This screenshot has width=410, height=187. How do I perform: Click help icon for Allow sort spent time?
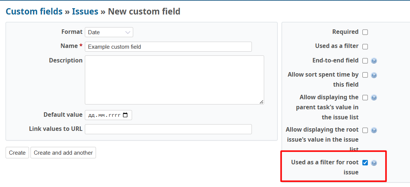[x=374, y=75]
